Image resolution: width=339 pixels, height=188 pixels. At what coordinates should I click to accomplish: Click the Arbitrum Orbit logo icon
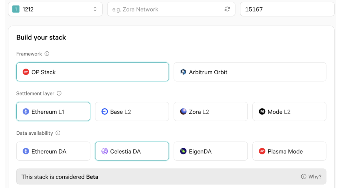tap(183, 72)
